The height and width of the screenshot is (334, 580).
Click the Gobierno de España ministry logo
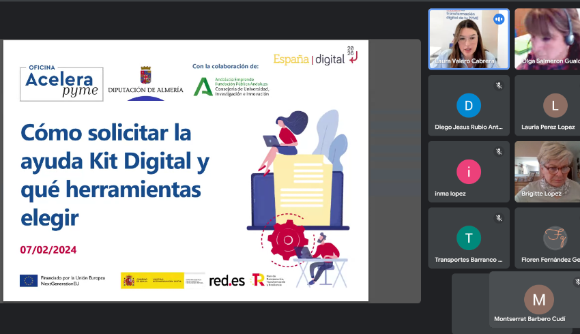pyautogui.click(x=162, y=281)
